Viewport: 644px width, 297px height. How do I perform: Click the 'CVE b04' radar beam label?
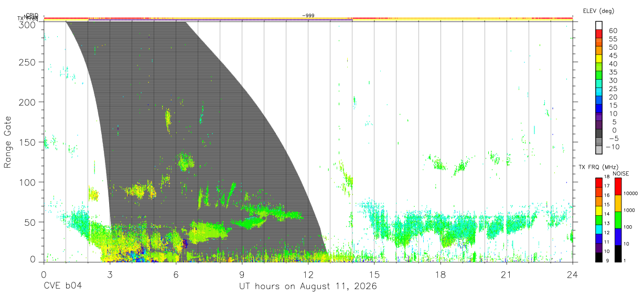click(62, 287)
